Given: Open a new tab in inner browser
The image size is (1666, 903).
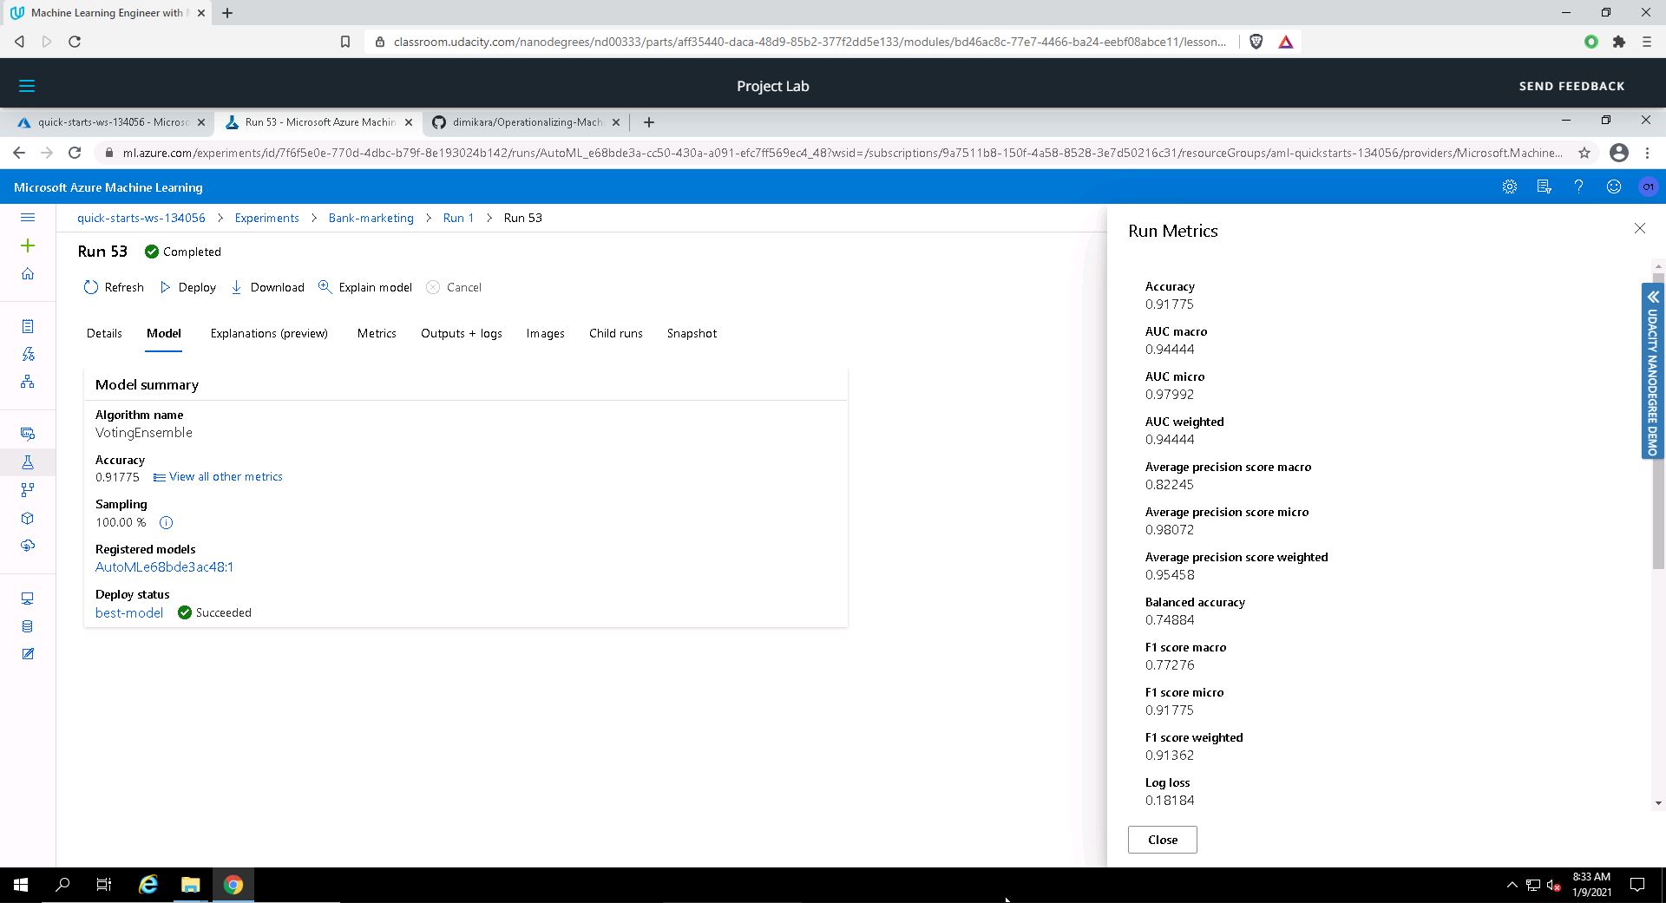Looking at the screenshot, I should coord(648,122).
